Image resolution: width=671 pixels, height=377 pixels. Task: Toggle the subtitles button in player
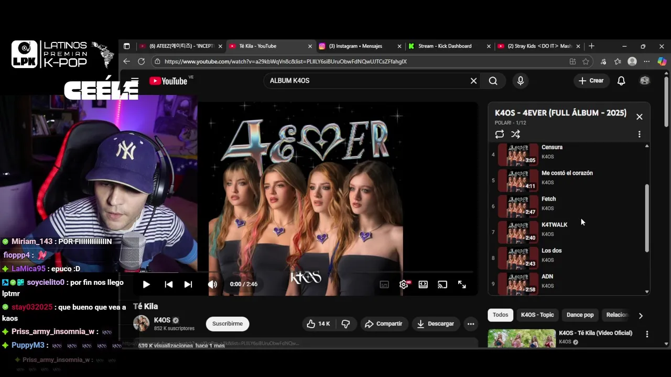tap(384, 284)
